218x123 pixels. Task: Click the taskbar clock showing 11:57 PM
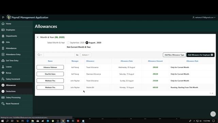pos(206,121)
